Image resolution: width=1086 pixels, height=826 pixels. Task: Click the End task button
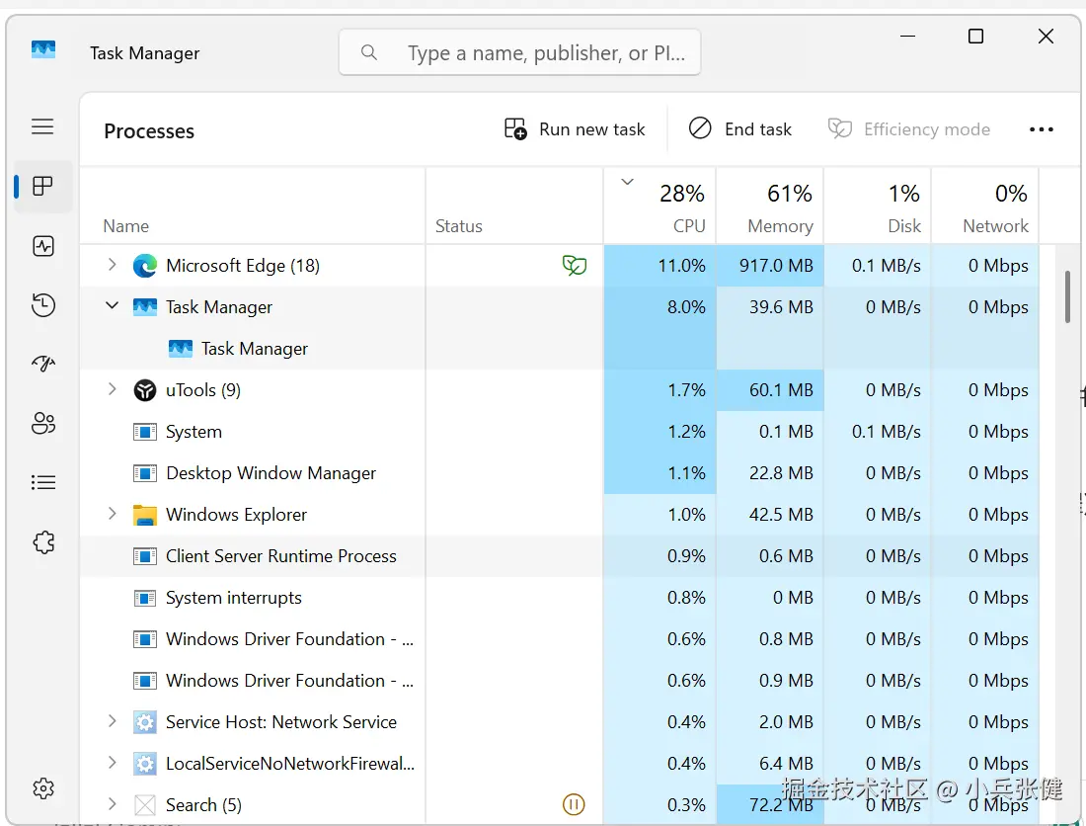pyautogui.click(x=739, y=129)
